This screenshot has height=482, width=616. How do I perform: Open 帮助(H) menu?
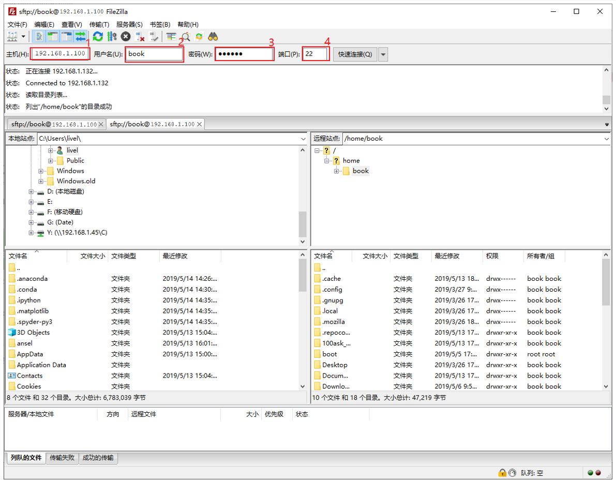coord(188,24)
